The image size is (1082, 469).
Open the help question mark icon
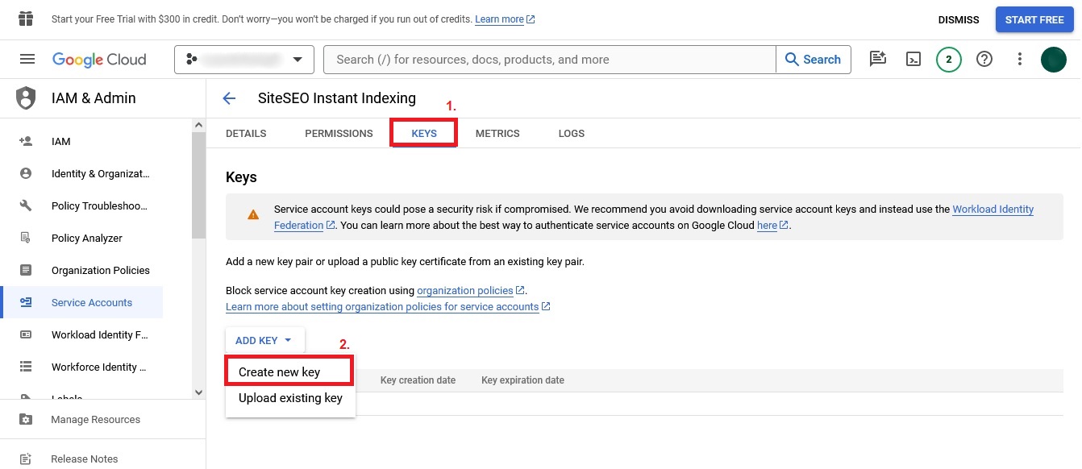click(x=984, y=59)
